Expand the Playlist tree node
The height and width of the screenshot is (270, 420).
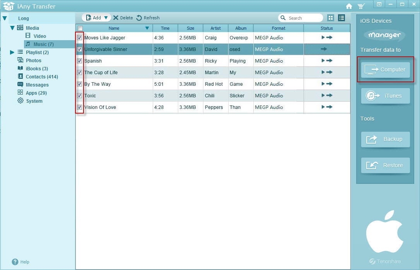pyautogui.click(x=12, y=52)
